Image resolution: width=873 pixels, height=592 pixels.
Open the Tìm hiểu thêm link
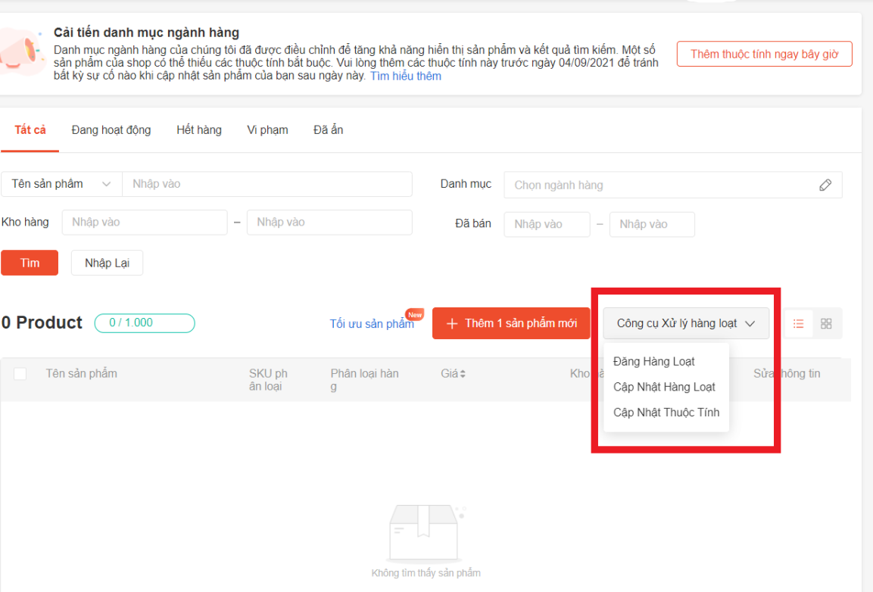coord(405,76)
